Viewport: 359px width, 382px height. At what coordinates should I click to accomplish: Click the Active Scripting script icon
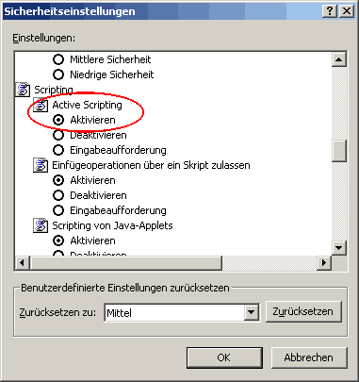click(41, 105)
